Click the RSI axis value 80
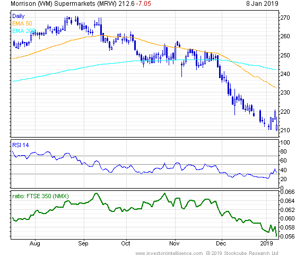This screenshot has width=305, height=255. pyautogui.click(x=283, y=151)
